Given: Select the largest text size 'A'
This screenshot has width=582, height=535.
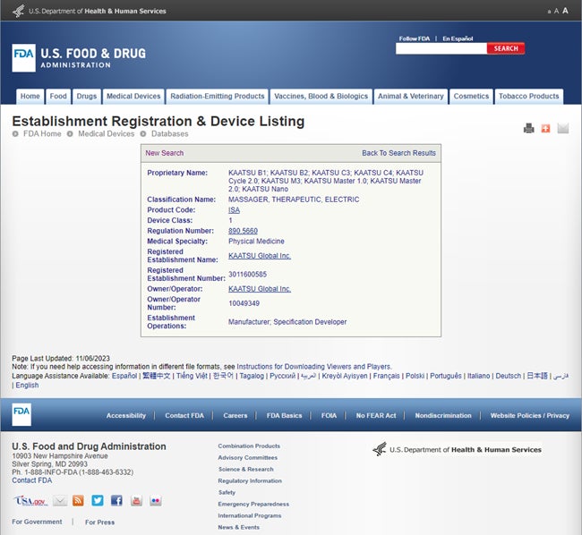Looking at the screenshot, I should pos(565,11).
